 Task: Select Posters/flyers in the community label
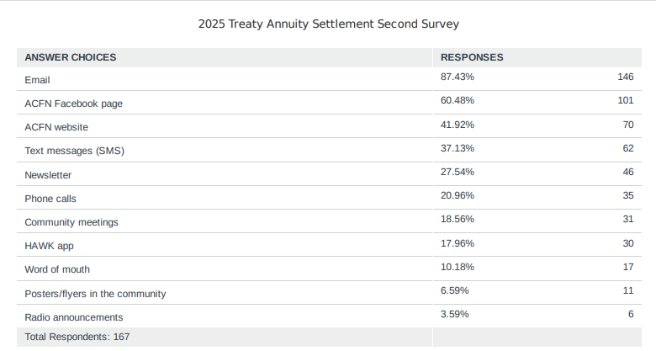point(95,294)
